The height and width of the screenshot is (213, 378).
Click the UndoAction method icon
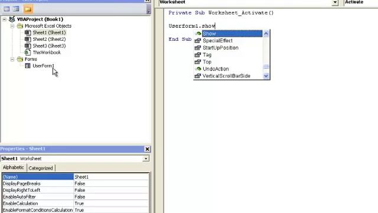[x=198, y=69]
